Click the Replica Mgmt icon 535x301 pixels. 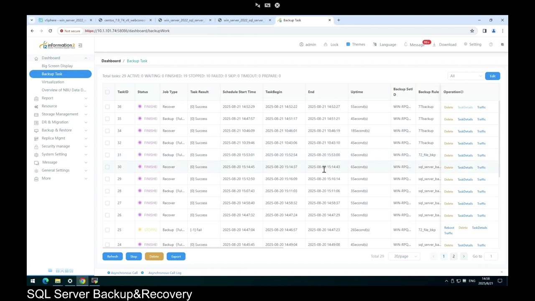[x=36, y=138]
